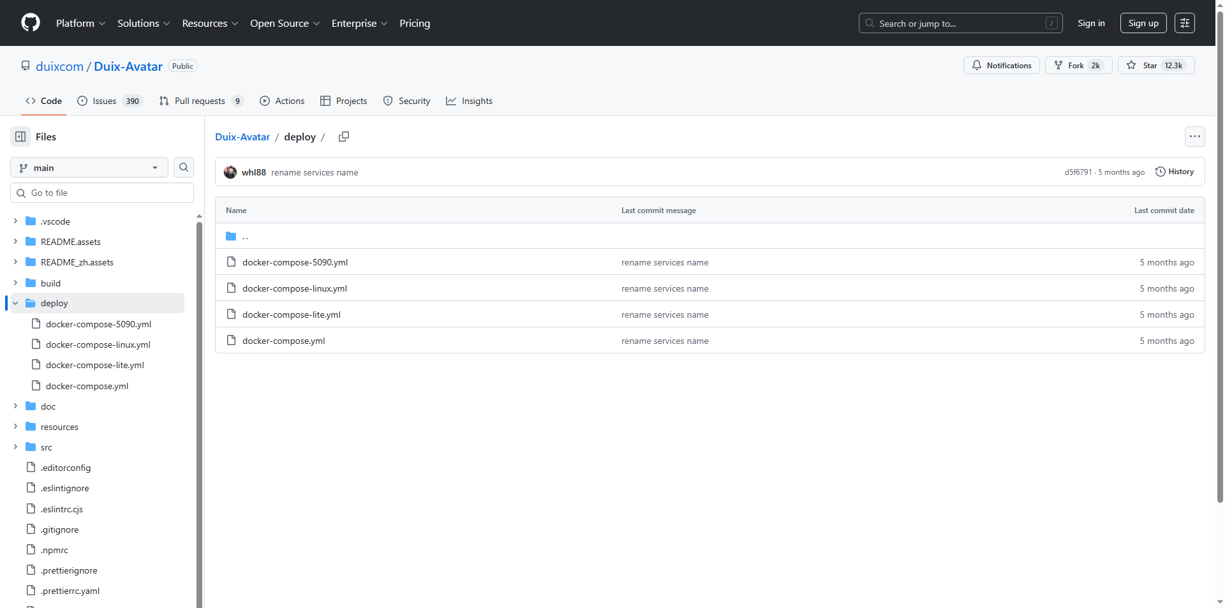This screenshot has width=1225, height=608.
Task: Go to the GitHub homepage logo
Action: [x=31, y=23]
